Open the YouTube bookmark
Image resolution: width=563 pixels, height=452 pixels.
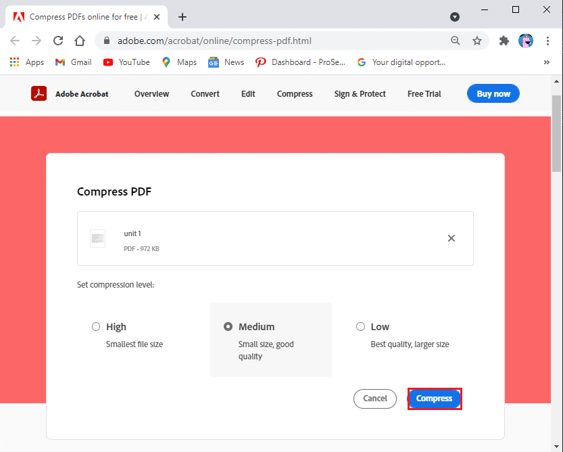pos(126,62)
